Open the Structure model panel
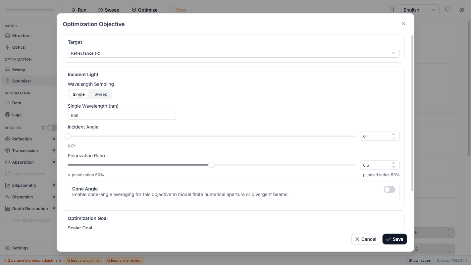471x265 pixels. [22, 35]
